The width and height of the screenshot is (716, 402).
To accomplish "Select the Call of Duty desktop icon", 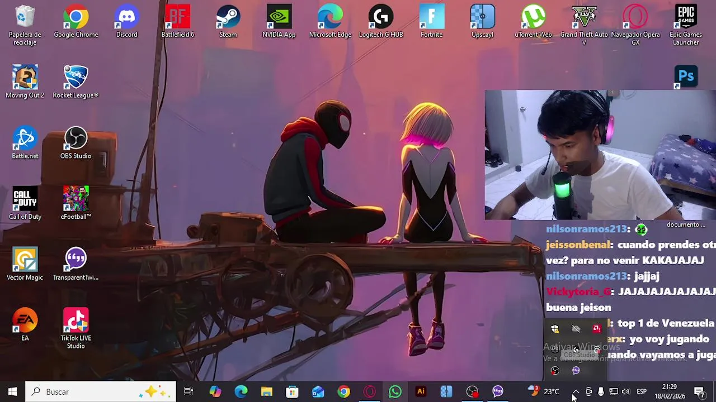I will tap(25, 204).
